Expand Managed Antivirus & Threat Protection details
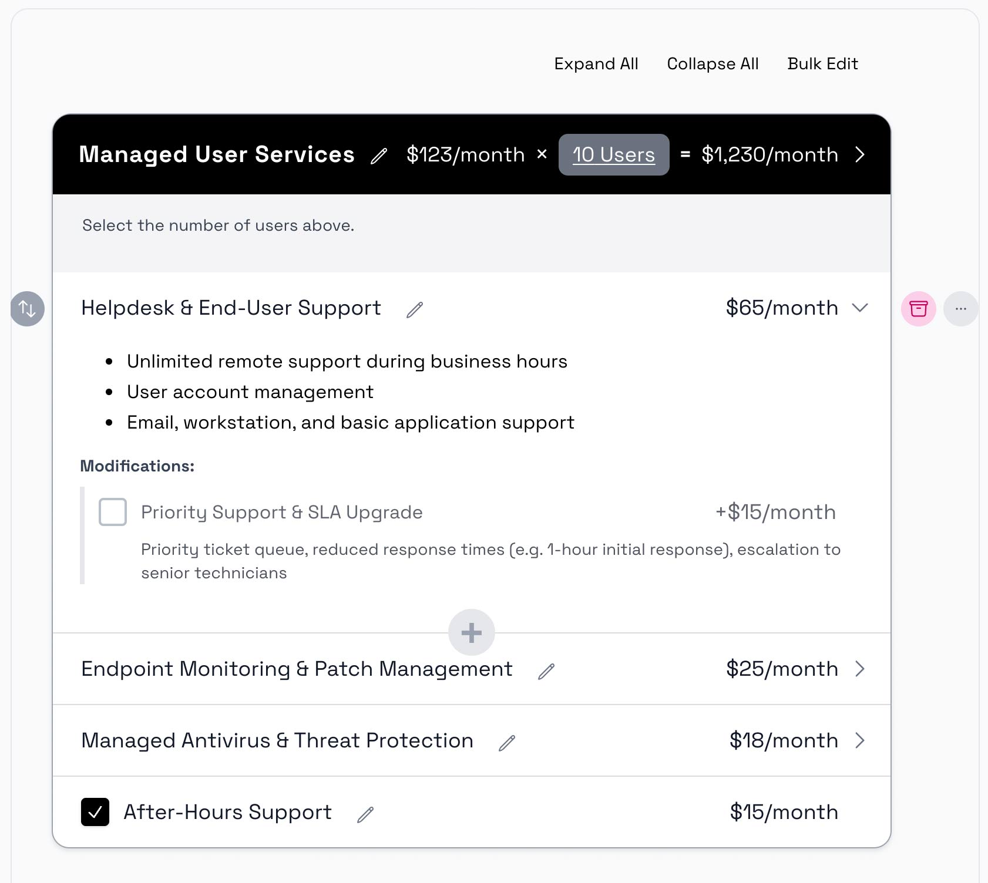988x883 pixels. pyautogui.click(x=860, y=740)
